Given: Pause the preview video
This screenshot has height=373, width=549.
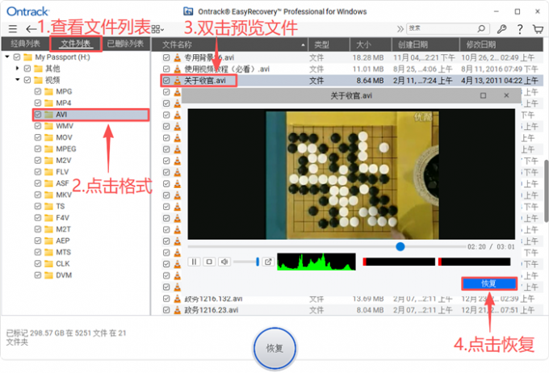Looking at the screenshot, I should (x=194, y=262).
